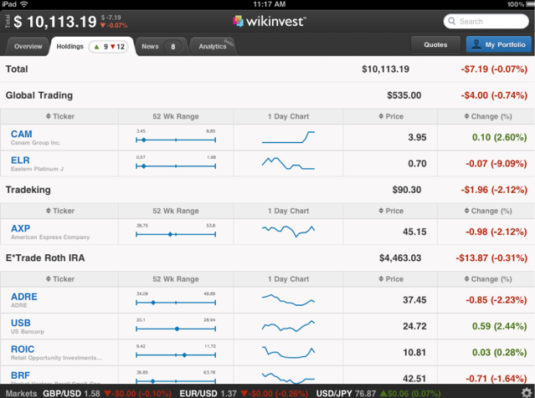Click CAM change value 0.10 (2.60%)
Image resolution: width=535 pixels, height=398 pixels.
[x=500, y=137]
